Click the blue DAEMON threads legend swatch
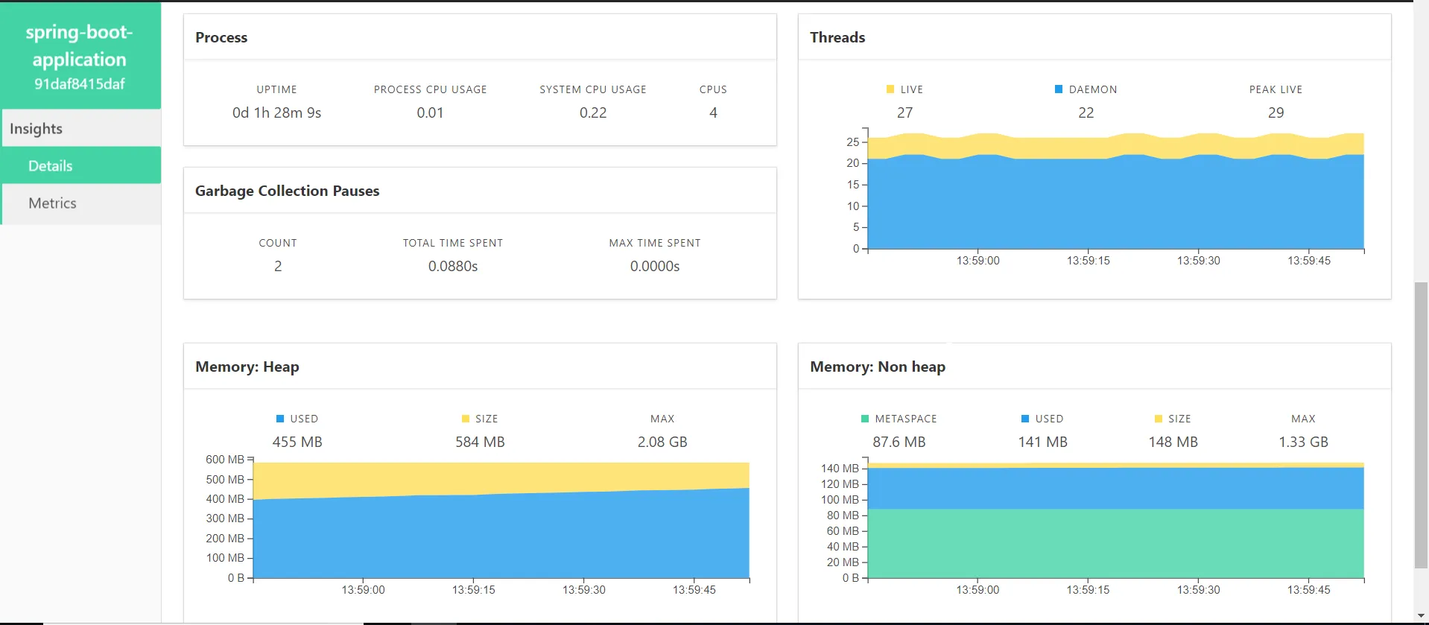Image resolution: width=1429 pixels, height=625 pixels. click(x=1059, y=89)
